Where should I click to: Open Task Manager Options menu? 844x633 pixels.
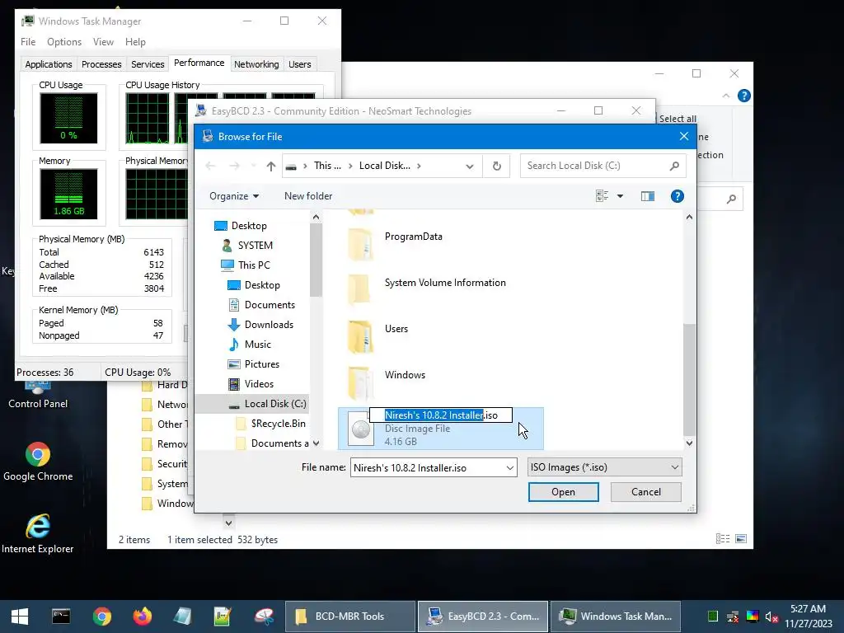[x=64, y=42]
